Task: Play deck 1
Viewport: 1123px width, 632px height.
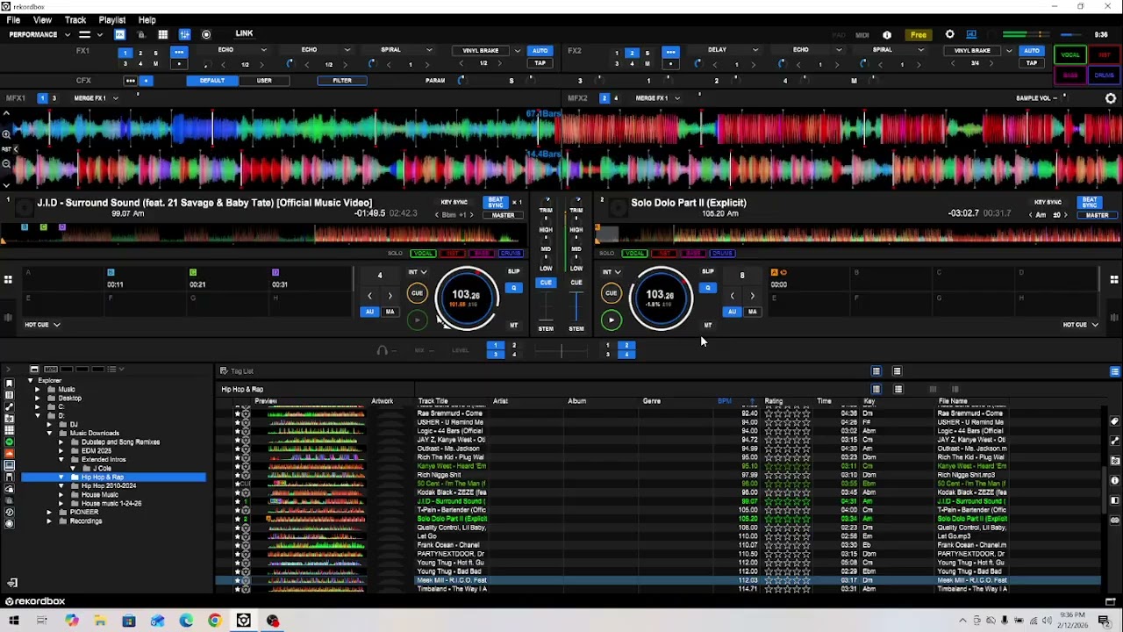Action: pos(418,320)
